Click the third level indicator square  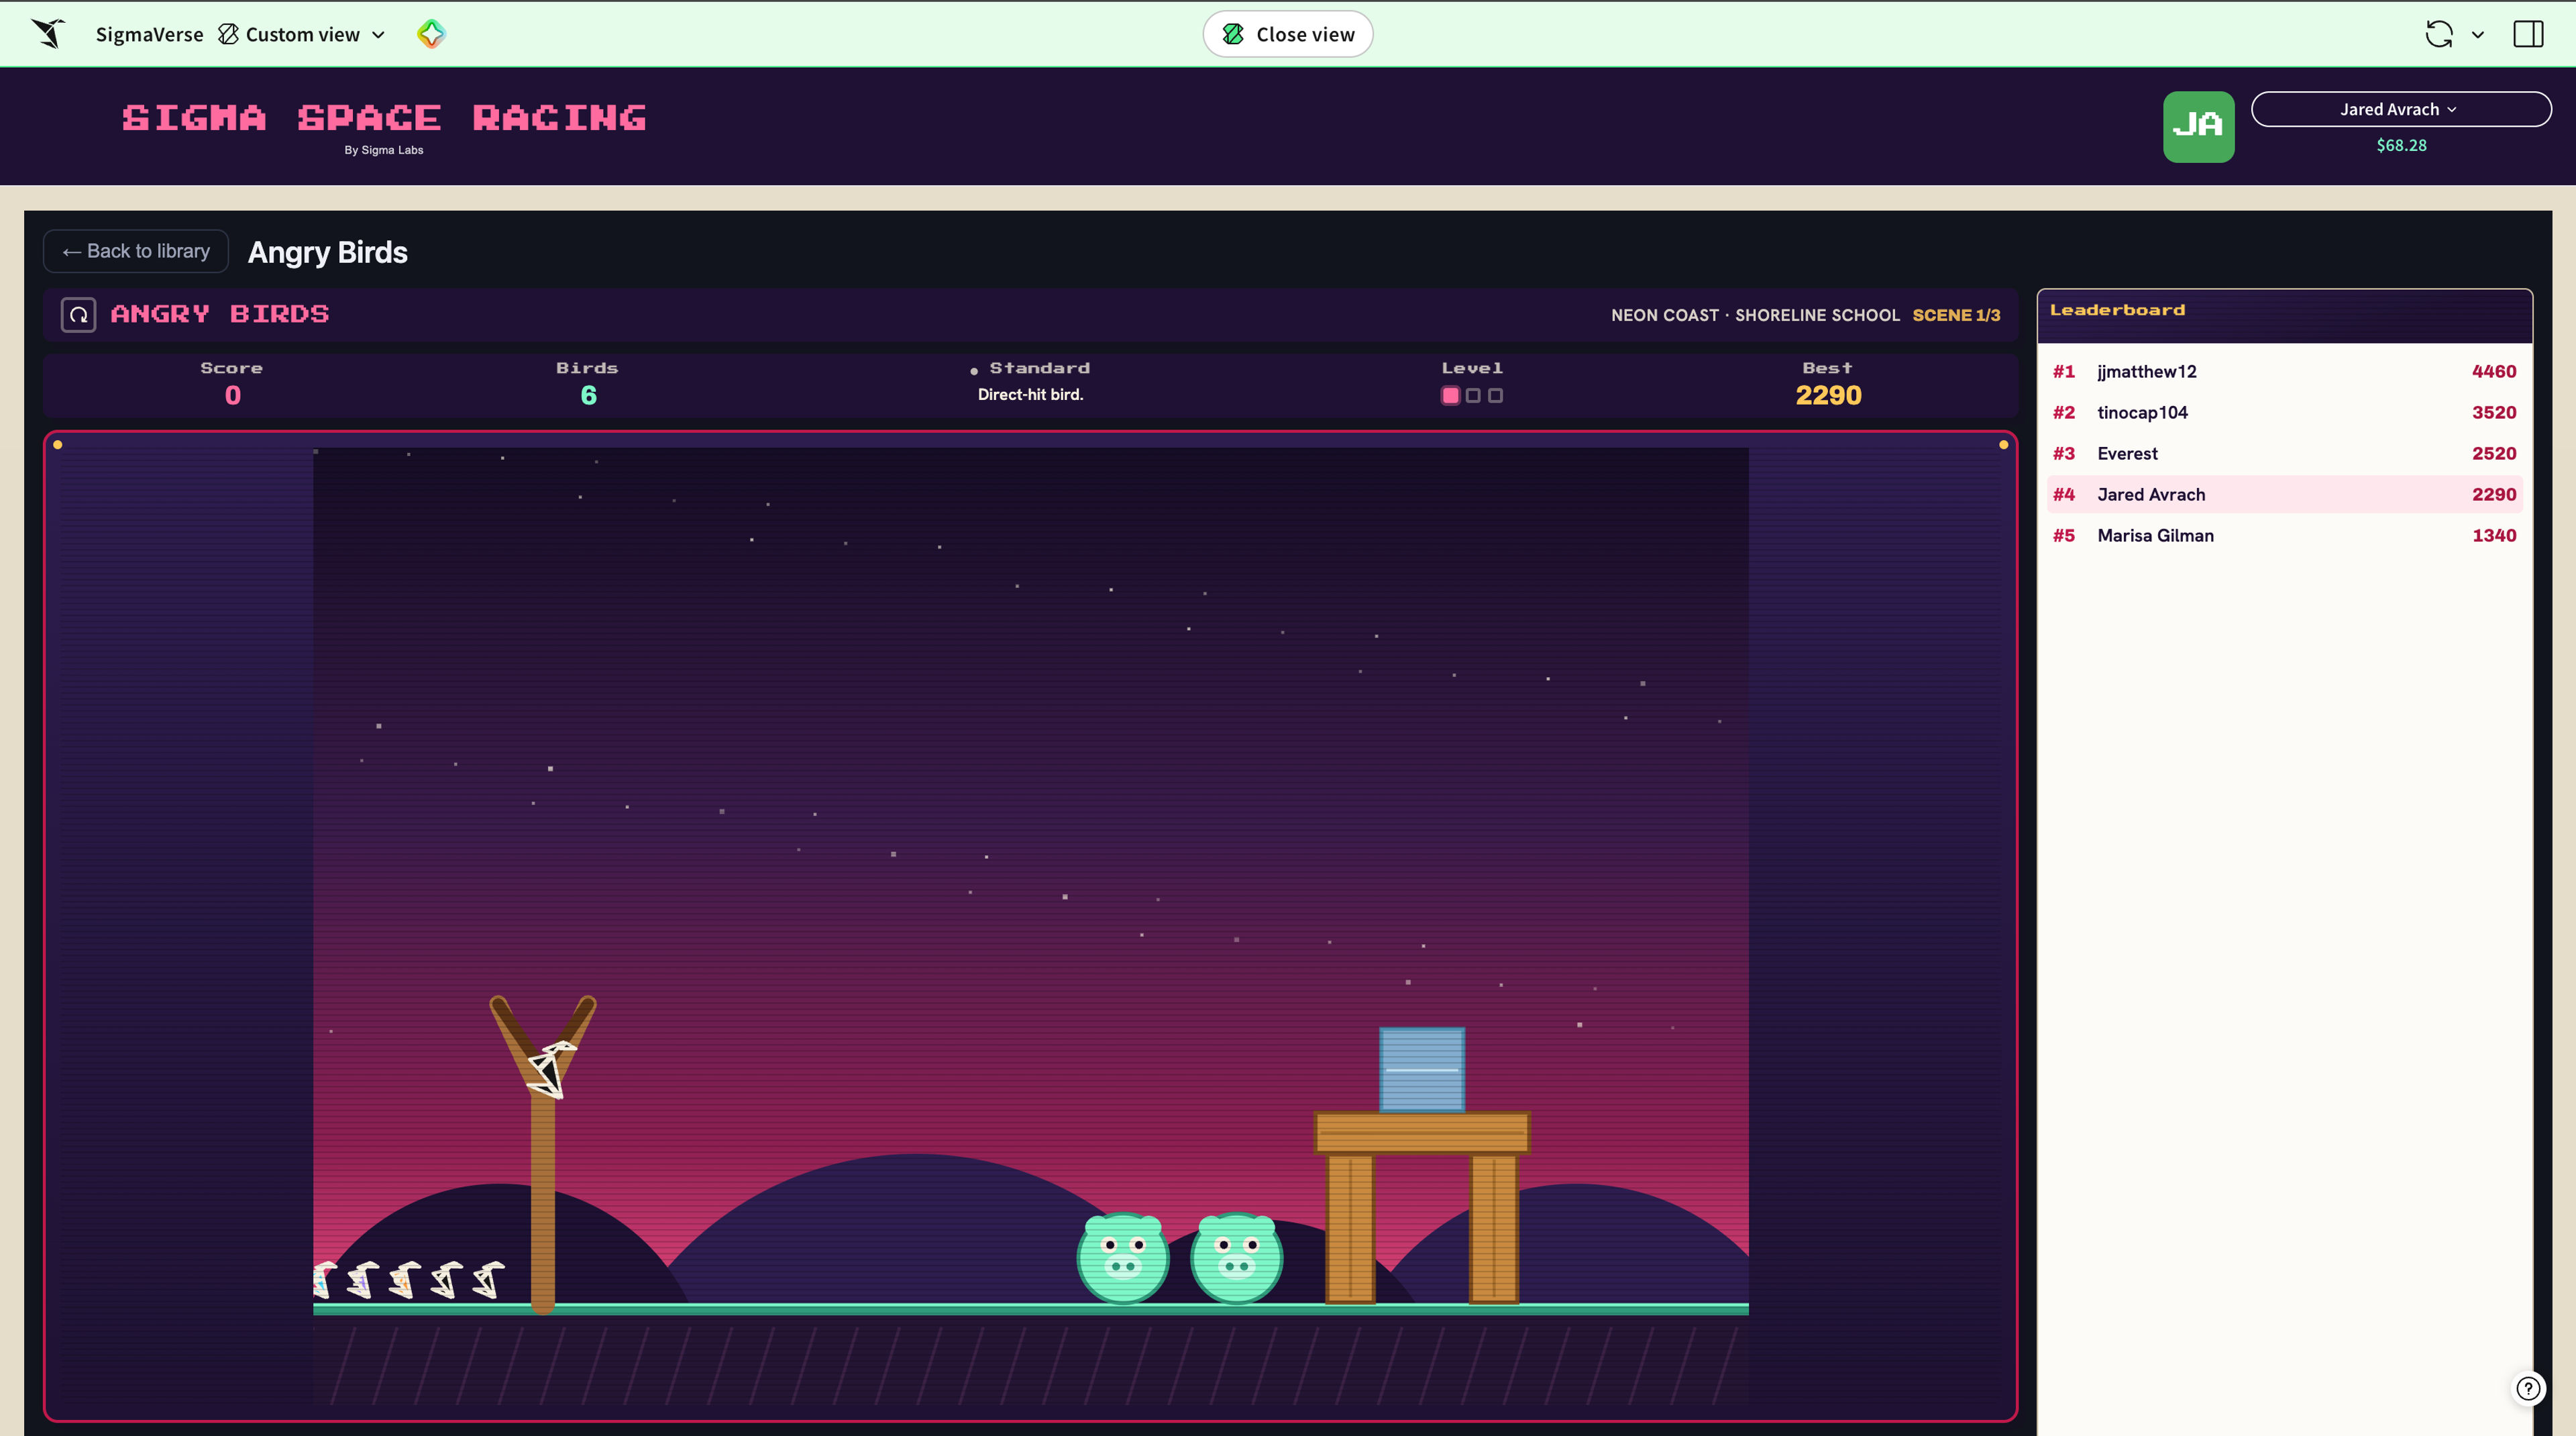click(1495, 395)
